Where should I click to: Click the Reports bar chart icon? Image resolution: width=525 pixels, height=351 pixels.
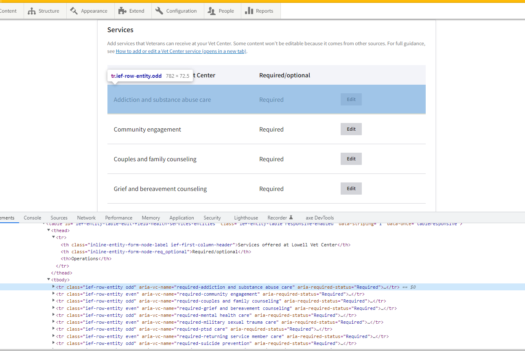pos(249,11)
